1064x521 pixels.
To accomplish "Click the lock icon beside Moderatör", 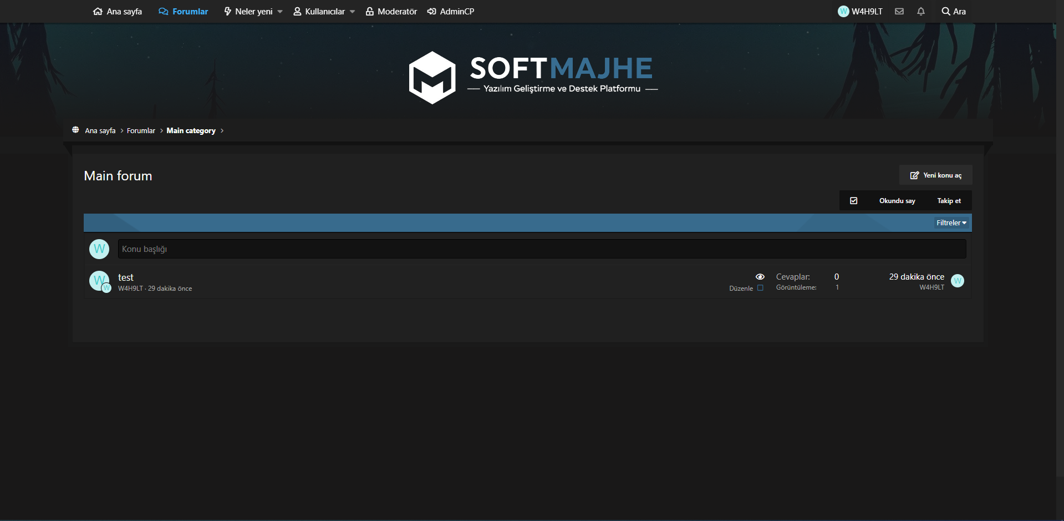I will pyautogui.click(x=369, y=11).
